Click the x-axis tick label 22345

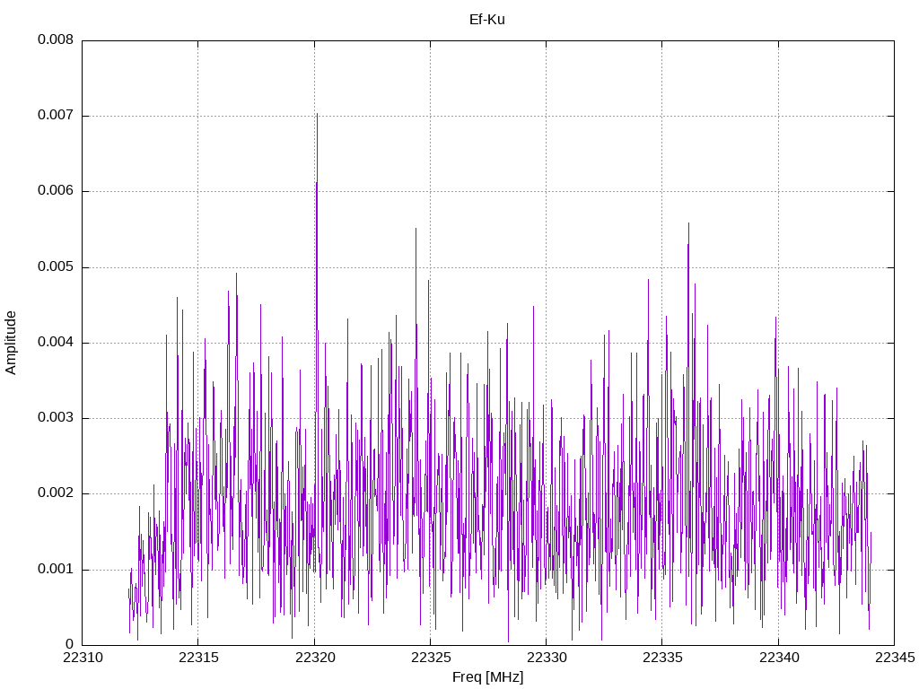pos(895,658)
